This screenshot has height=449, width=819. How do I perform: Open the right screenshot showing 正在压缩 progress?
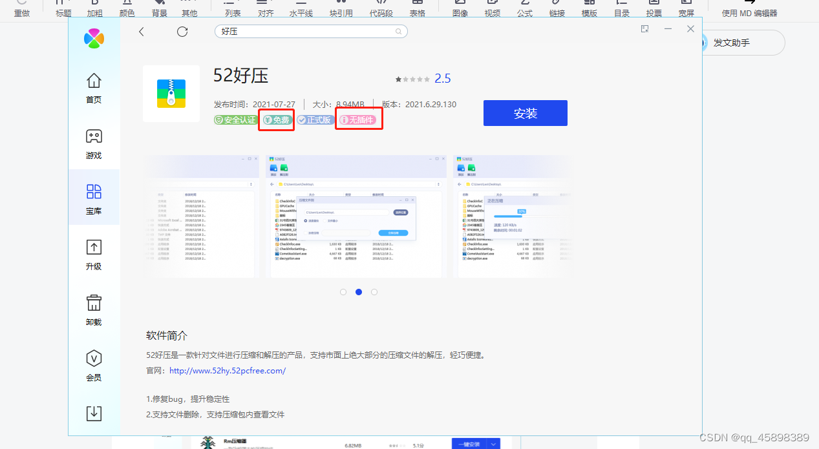(x=513, y=216)
